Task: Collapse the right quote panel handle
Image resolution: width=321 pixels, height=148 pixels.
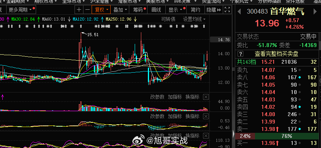Action: (x=234, y=134)
